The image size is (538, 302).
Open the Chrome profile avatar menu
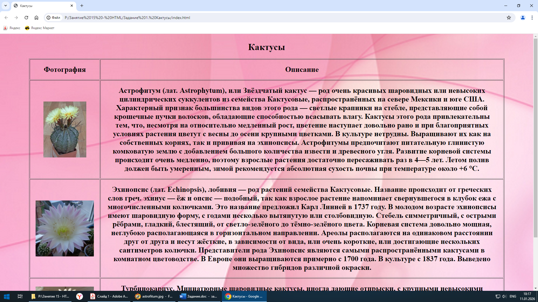(523, 18)
